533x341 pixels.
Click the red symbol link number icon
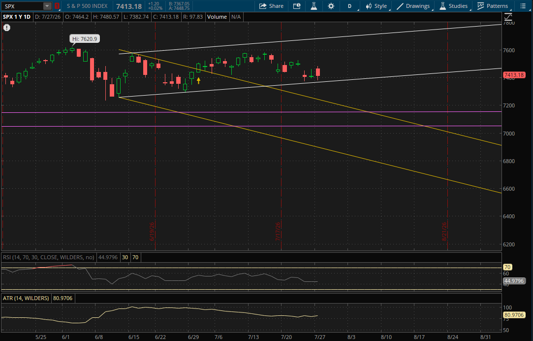click(57, 6)
